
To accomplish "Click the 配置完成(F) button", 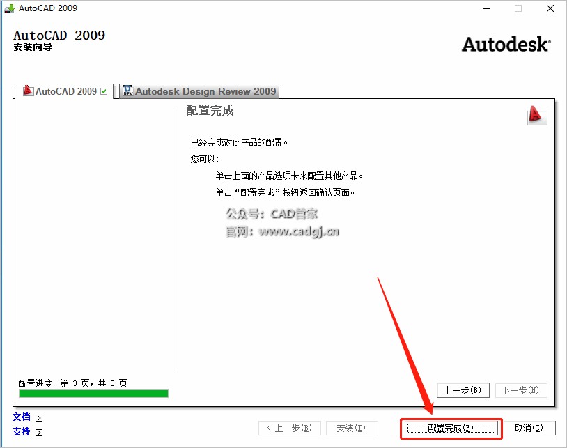I will pos(451,428).
